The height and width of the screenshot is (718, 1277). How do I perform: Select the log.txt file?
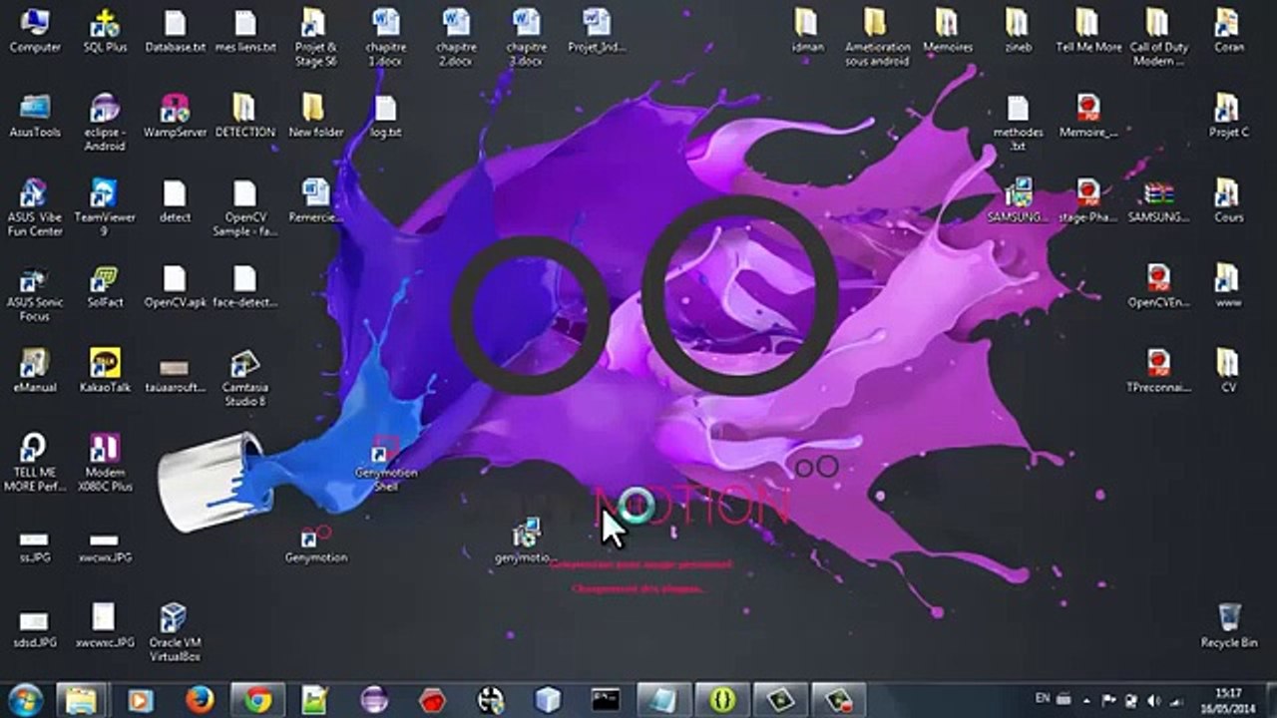[x=385, y=116]
